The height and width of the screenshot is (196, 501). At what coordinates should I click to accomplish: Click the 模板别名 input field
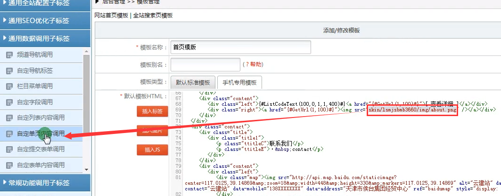pos(205,64)
